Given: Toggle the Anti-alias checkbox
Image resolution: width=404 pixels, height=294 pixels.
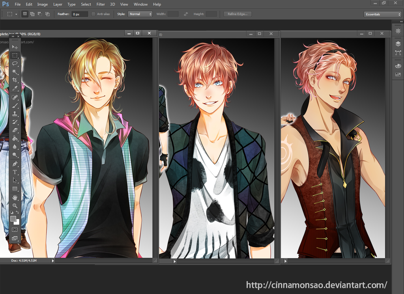Looking at the screenshot, I should [93, 14].
